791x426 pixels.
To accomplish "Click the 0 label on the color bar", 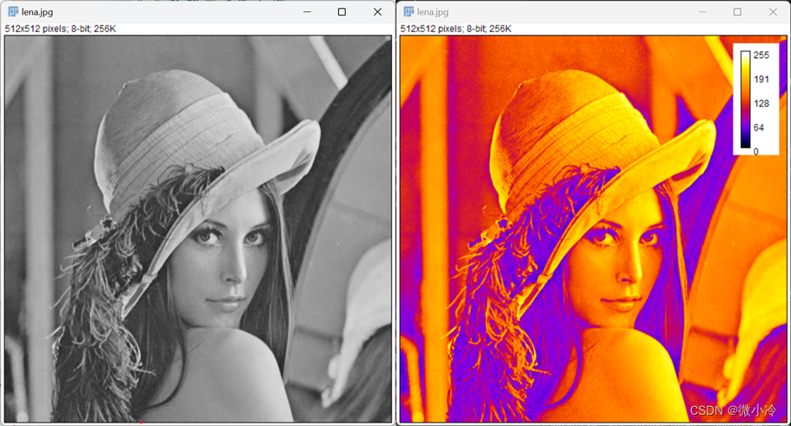I will pyautogui.click(x=755, y=151).
